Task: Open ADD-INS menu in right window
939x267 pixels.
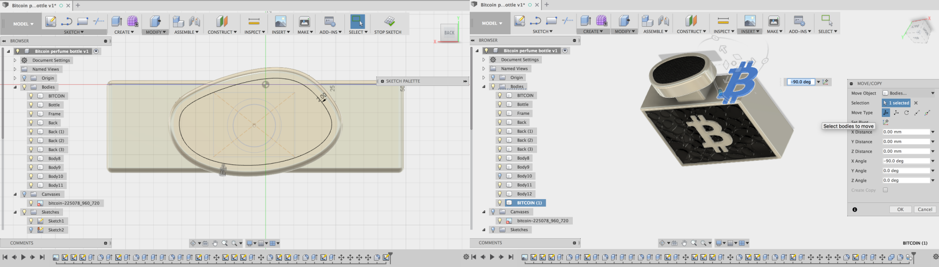Action: (x=799, y=32)
